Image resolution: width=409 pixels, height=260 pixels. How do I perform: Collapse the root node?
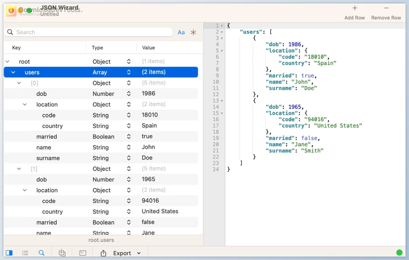click(x=7, y=61)
